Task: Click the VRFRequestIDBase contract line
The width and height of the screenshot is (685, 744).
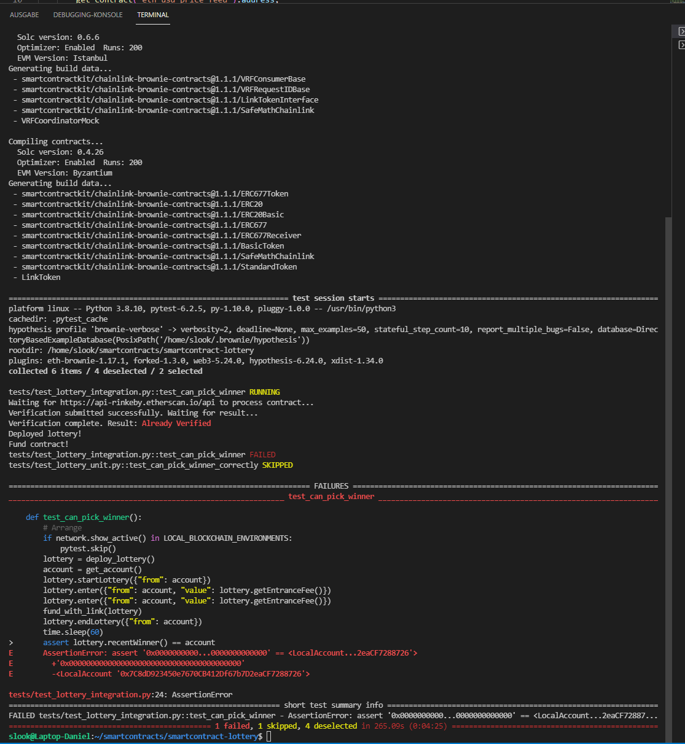Action: 162,90
